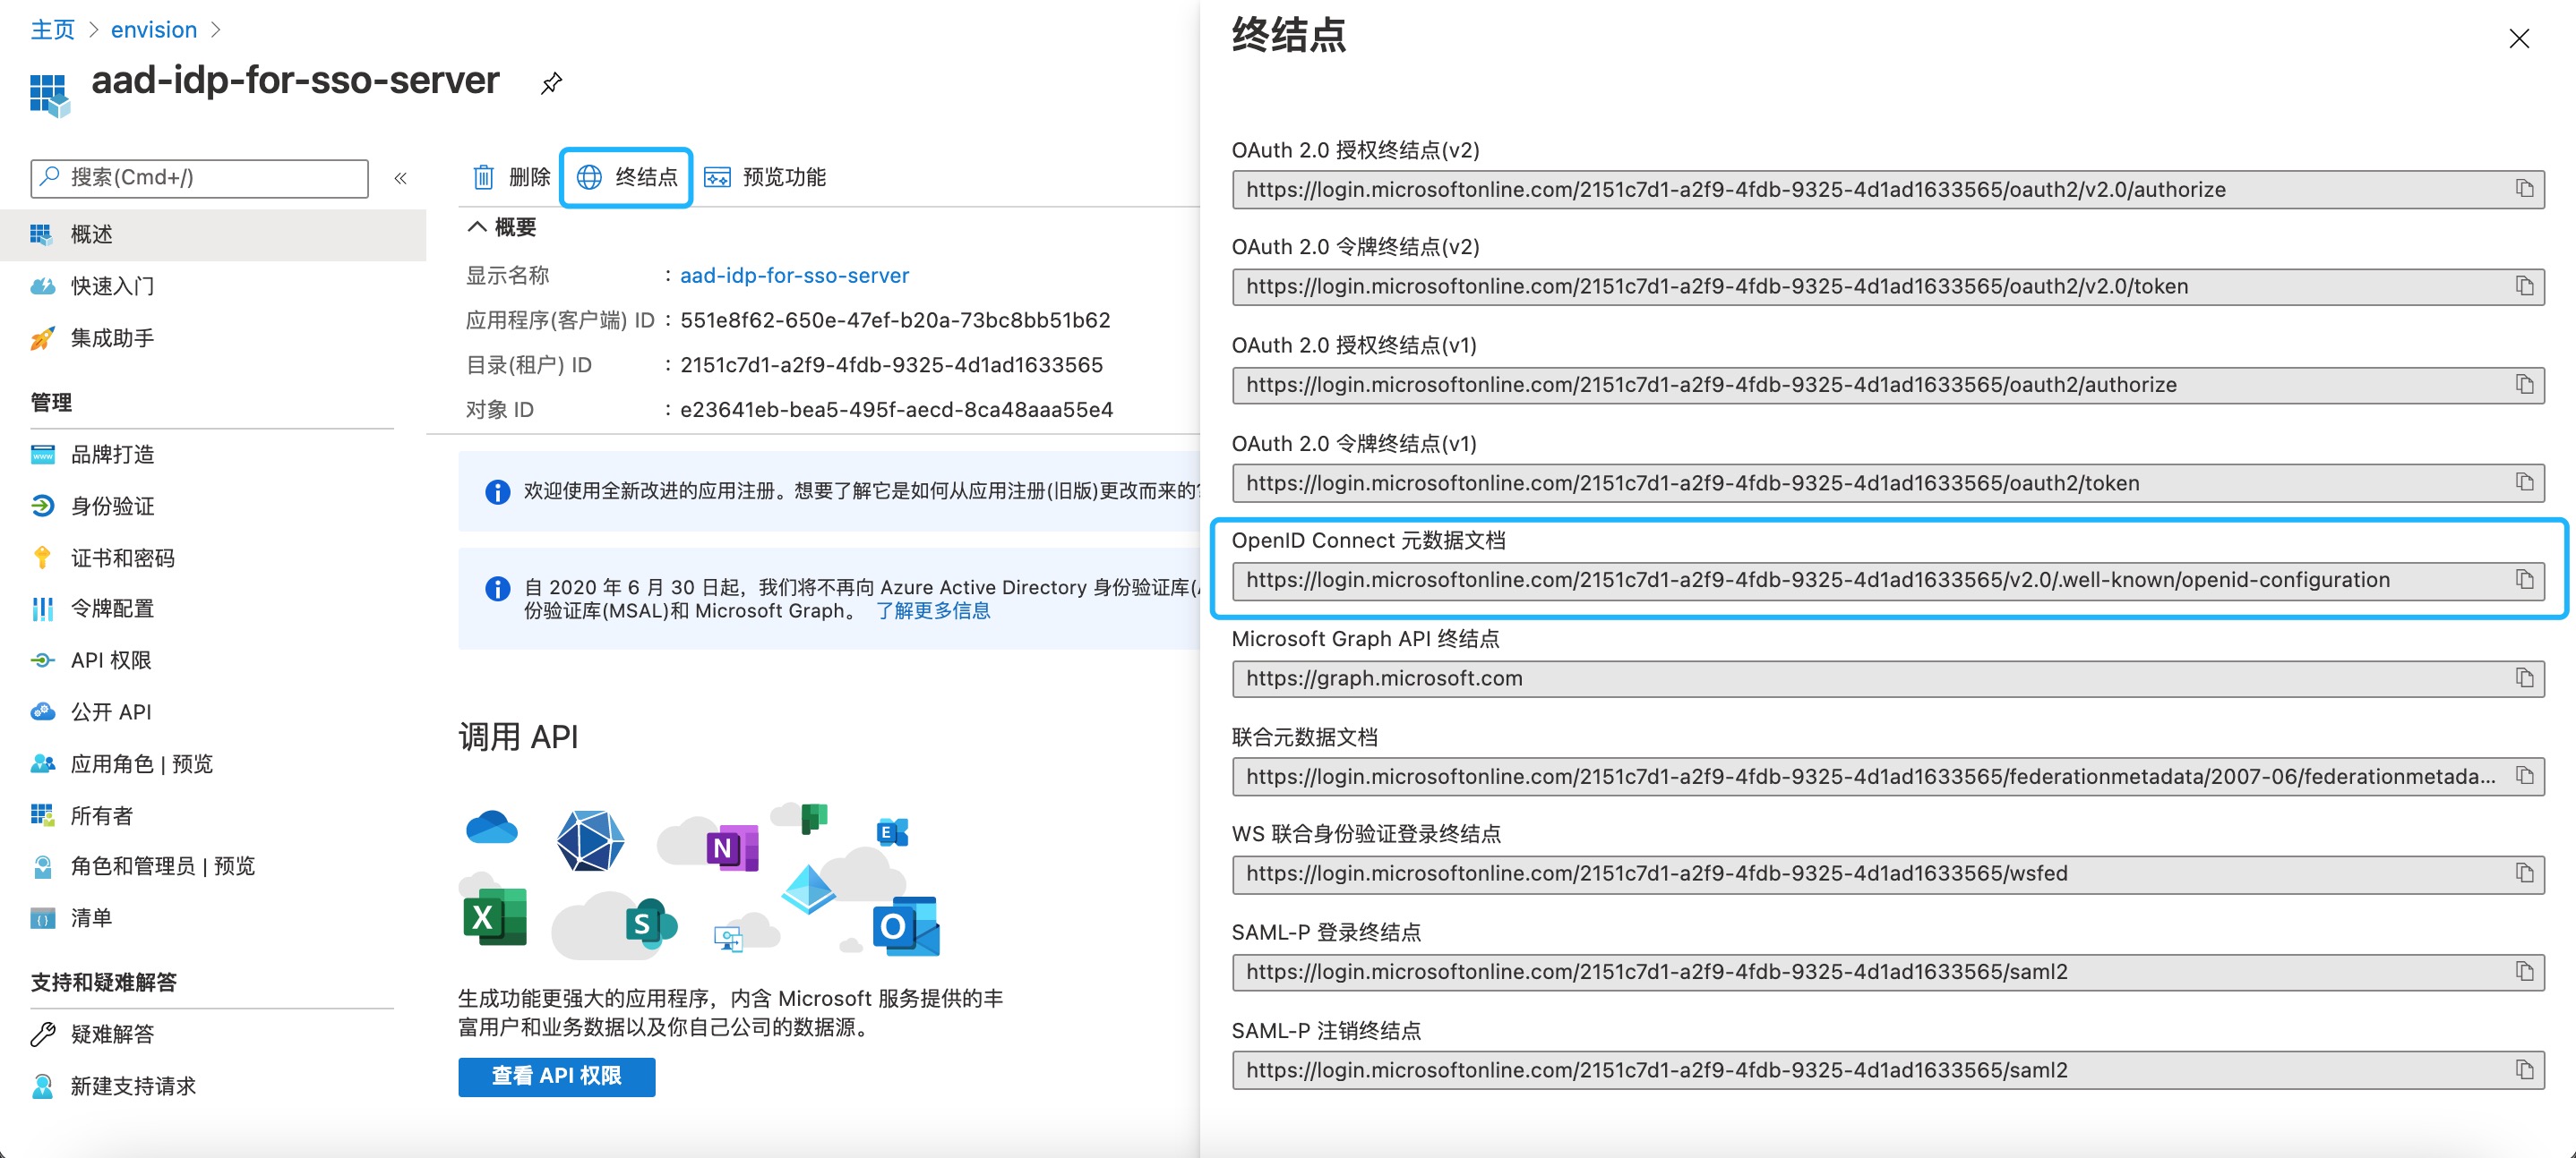Collapse the 概要 summary section
The height and width of the screenshot is (1158, 2576).
(x=478, y=226)
